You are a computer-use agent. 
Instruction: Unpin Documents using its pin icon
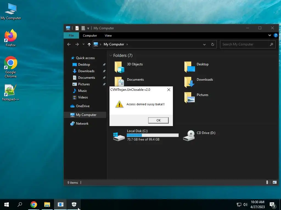104,78
